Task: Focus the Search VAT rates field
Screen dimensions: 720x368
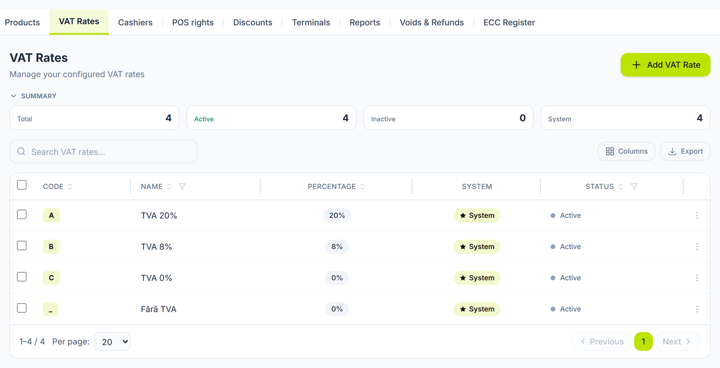Action: point(104,152)
